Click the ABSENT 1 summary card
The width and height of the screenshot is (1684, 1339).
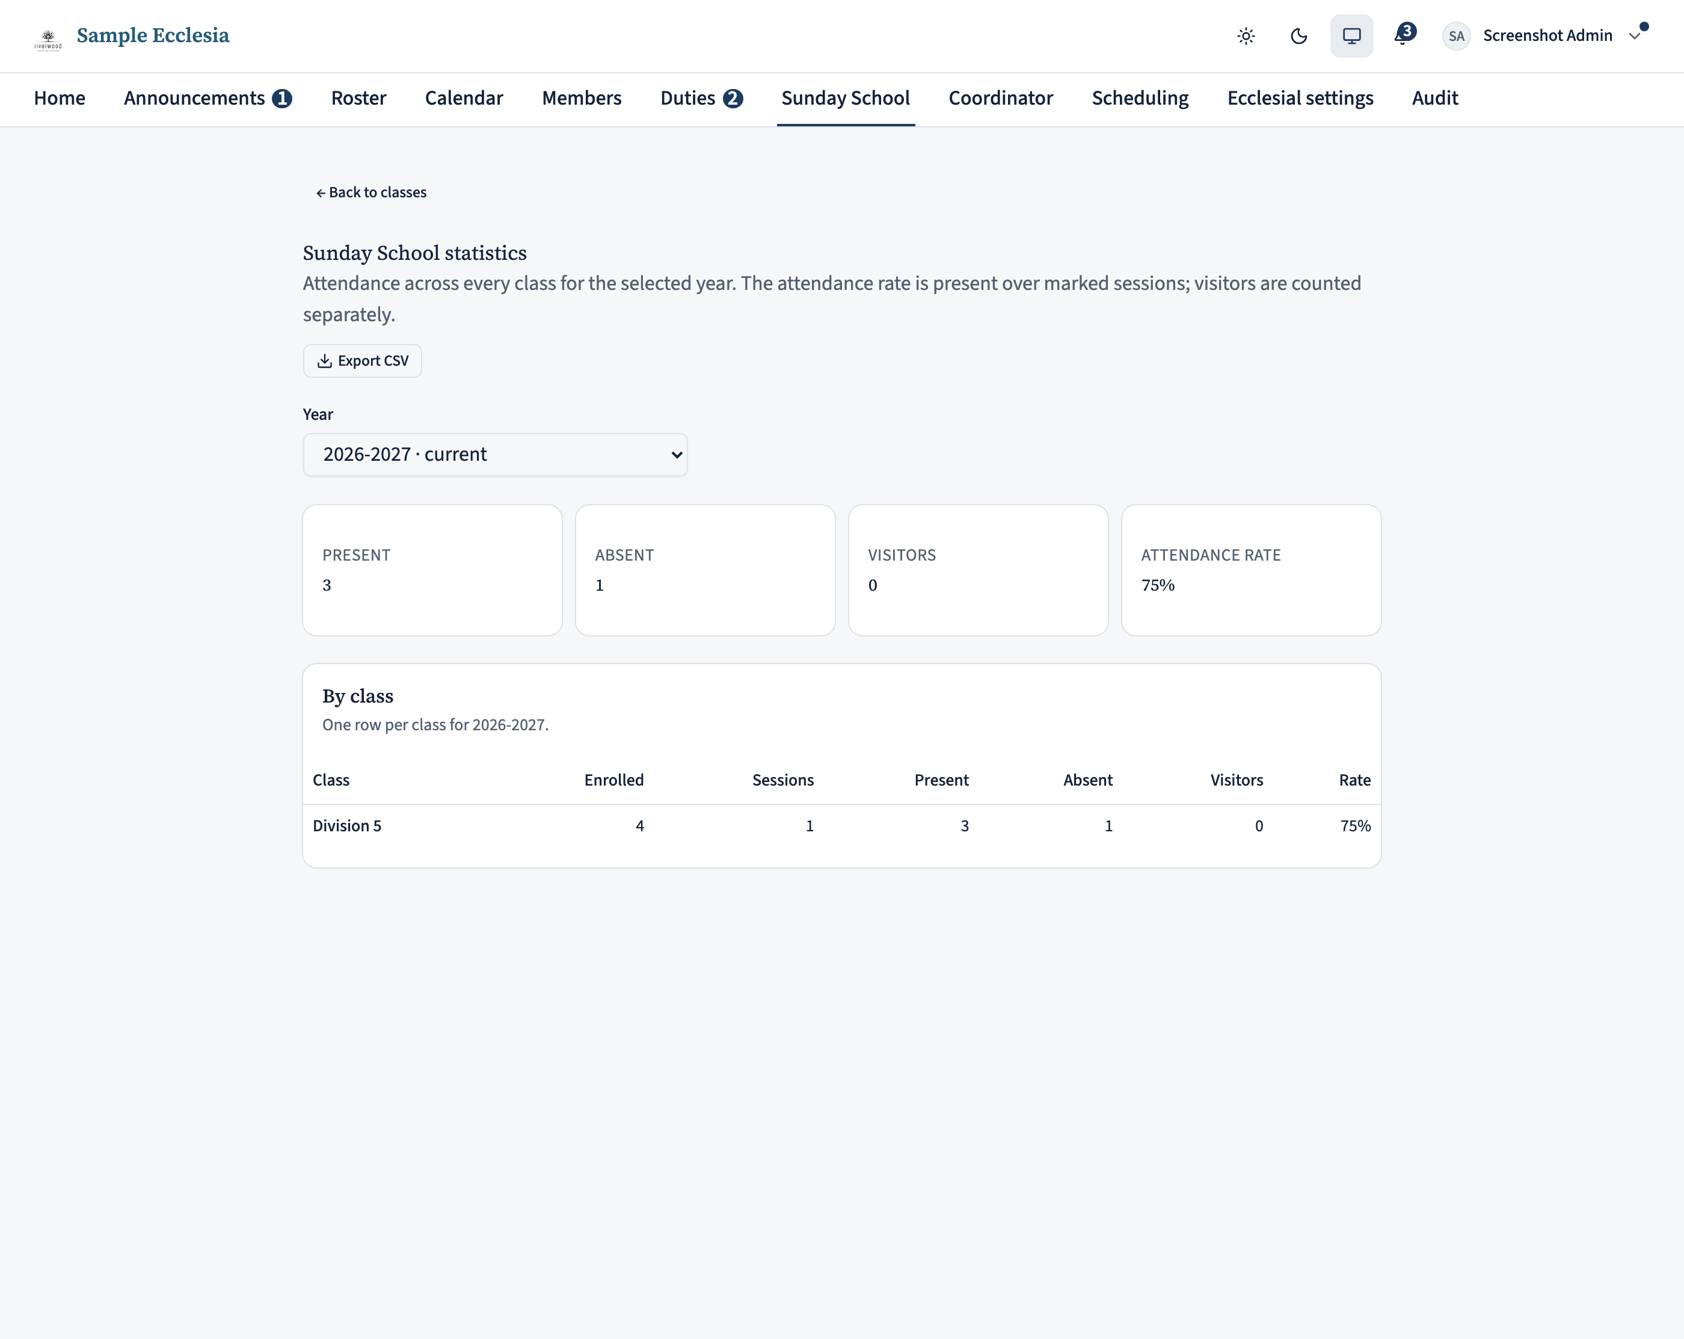704,570
